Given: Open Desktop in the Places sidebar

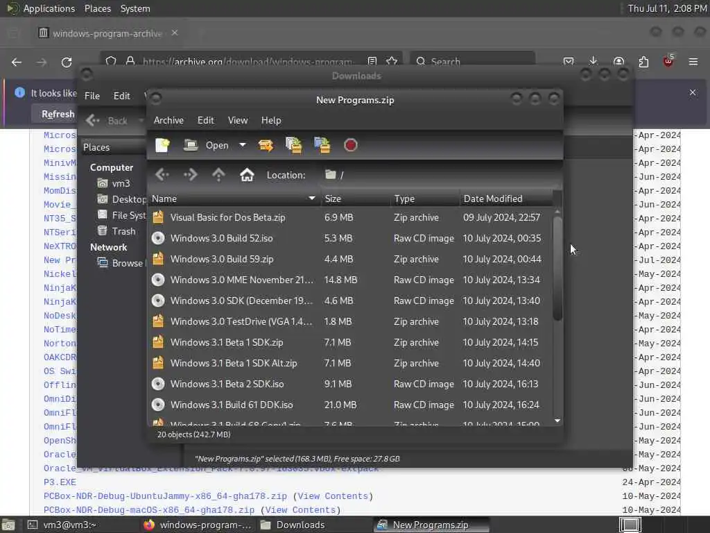Looking at the screenshot, I should pos(122,199).
